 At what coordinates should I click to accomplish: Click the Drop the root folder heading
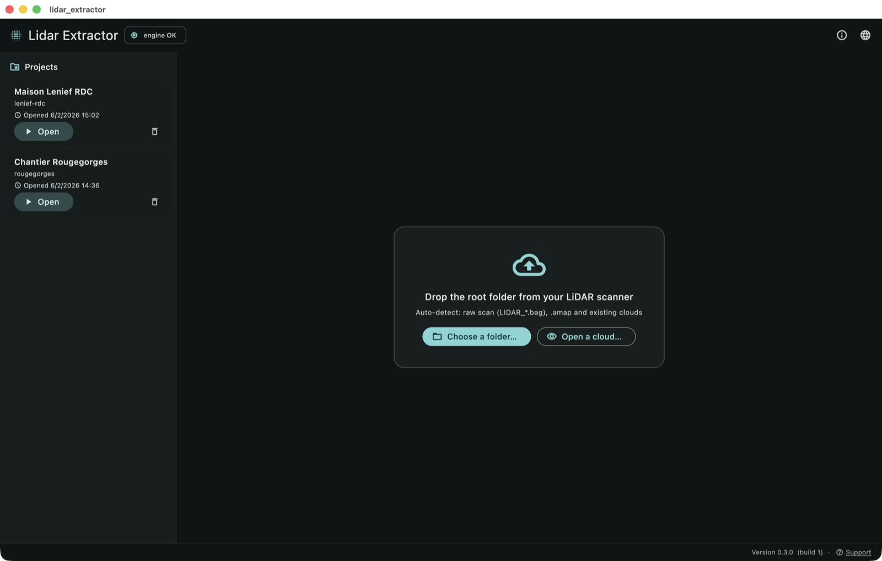point(529,297)
